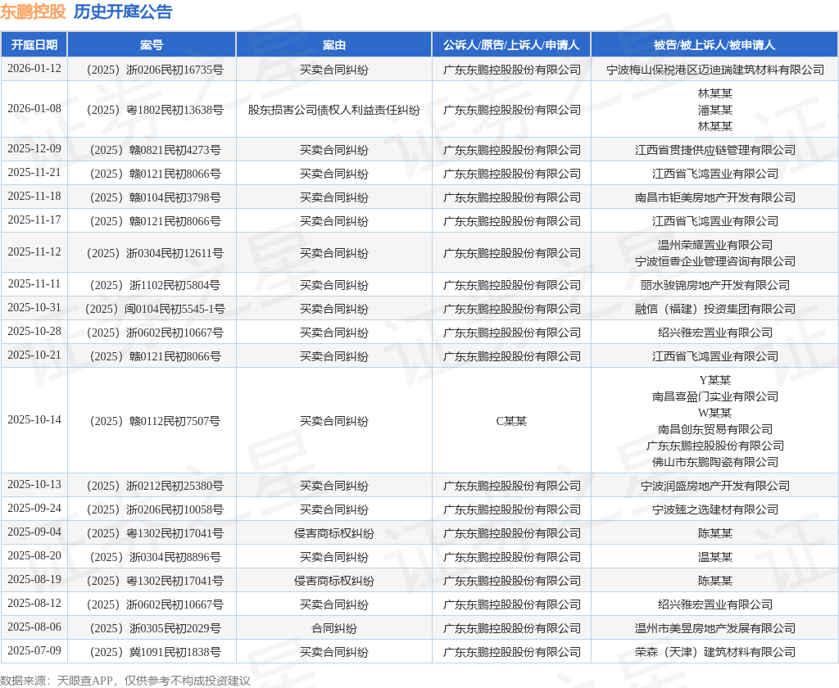839x688 pixels.
Task: Click the date 2025-08-12
Action: (x=34, y=604)
